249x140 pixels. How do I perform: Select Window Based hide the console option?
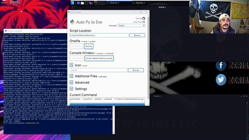tap(99, 58)
